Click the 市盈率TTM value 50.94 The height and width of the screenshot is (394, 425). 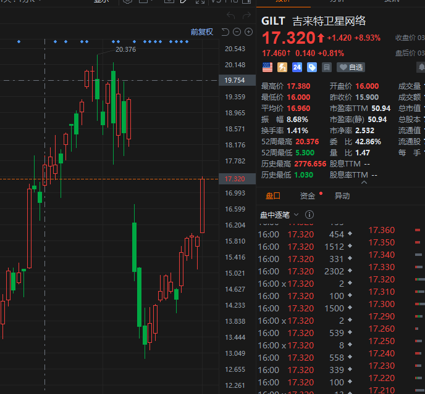click(x=381, y=109)
